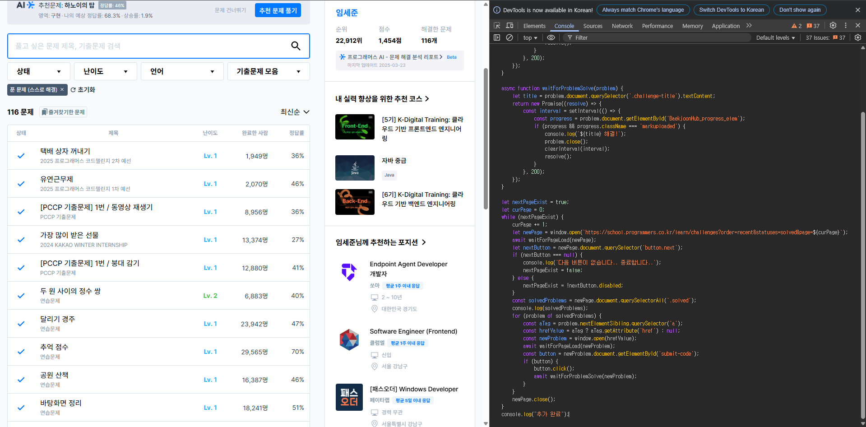Clear the console with the clear icon
Image resolution: width=866 pixels, height=427 pixels.
coord(509,37)
